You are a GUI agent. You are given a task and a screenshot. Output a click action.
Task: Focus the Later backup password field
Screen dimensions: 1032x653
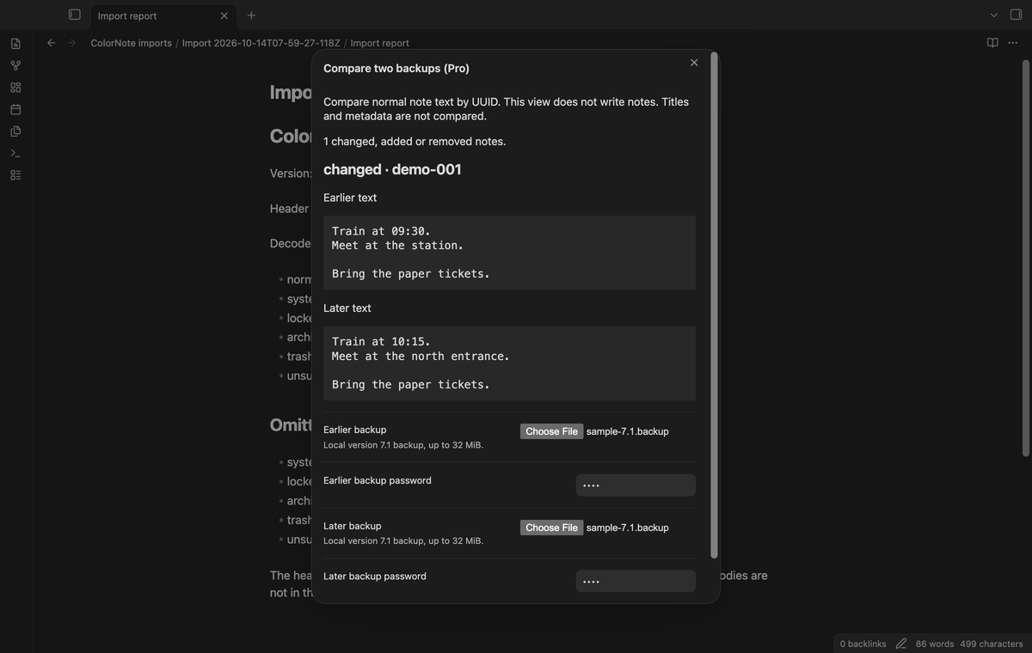tap(636, 582)
